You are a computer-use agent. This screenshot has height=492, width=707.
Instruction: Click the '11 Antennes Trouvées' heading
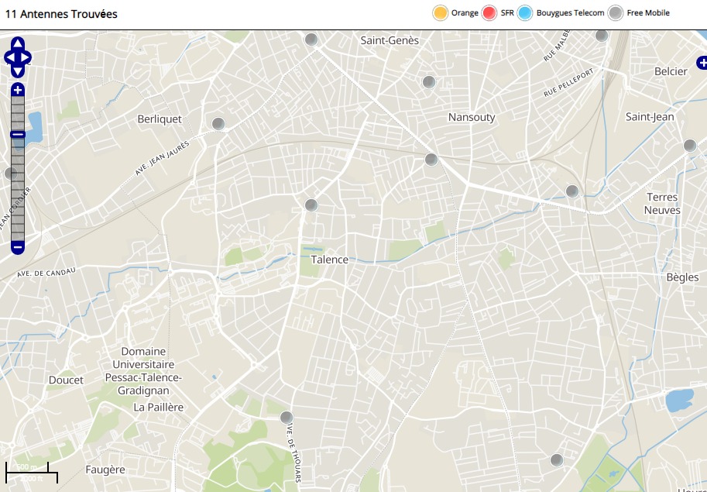[x=61, y=14]
